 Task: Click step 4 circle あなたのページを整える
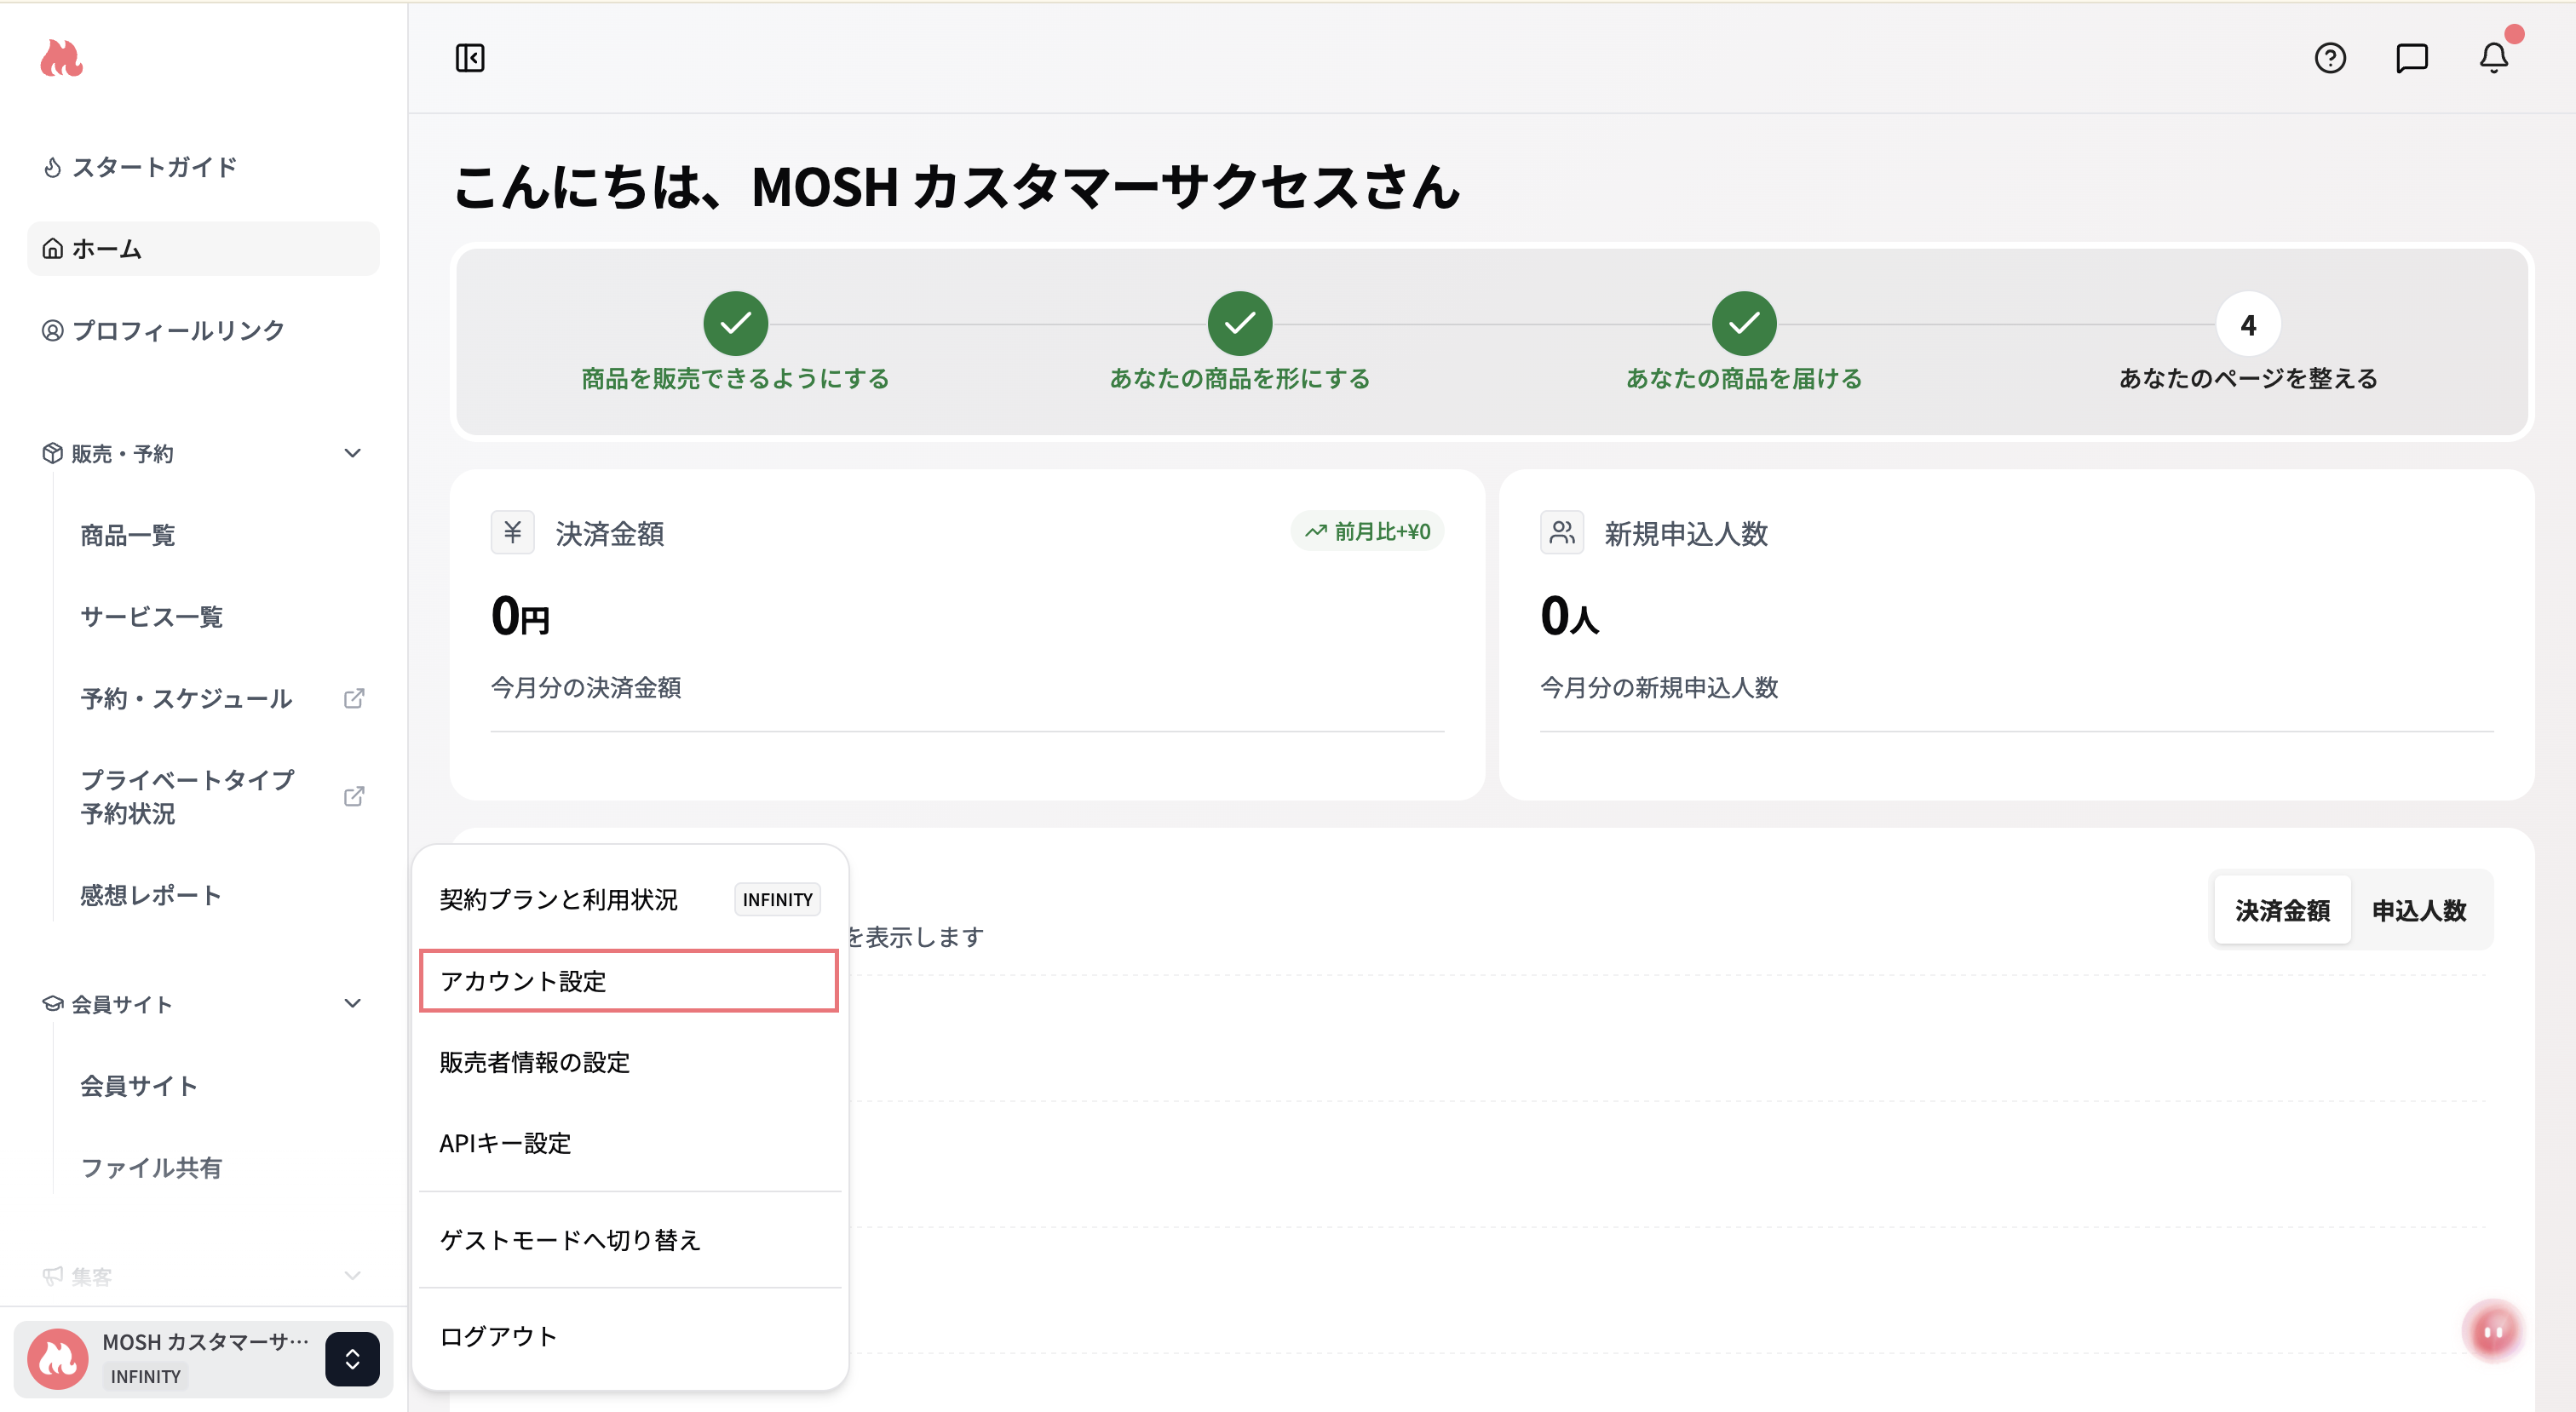[x=2248, y=323]
